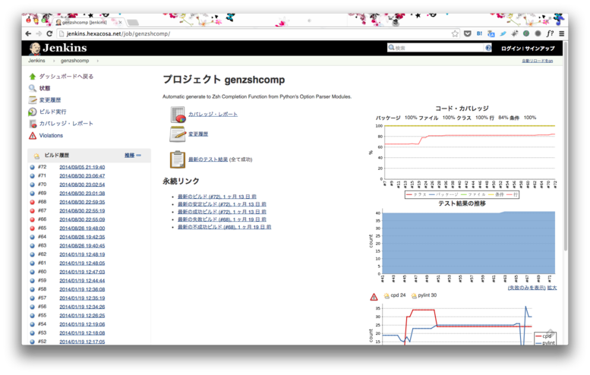Image resolution: width=590 pixels, height=375 pixels.
Task: Open build 2014/08/30 22:59:35 link
Action: pos(82,203)
